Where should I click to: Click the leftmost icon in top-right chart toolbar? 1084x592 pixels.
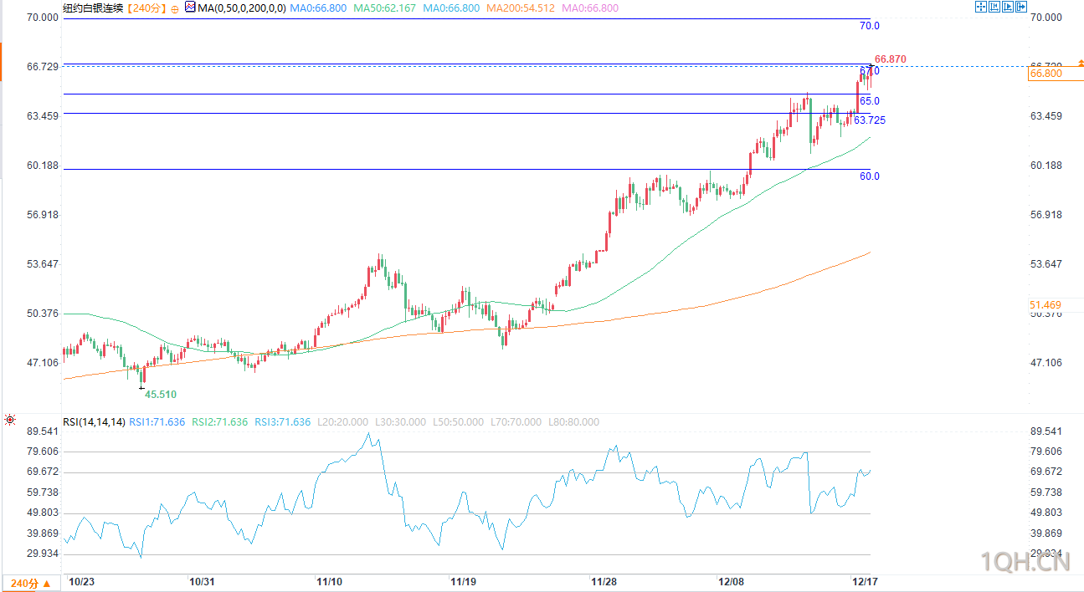coord(981,7)
